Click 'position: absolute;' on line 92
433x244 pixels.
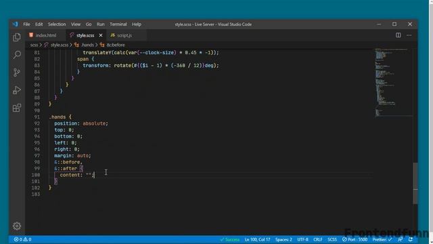pyautogui.click(x=81, y=123)
